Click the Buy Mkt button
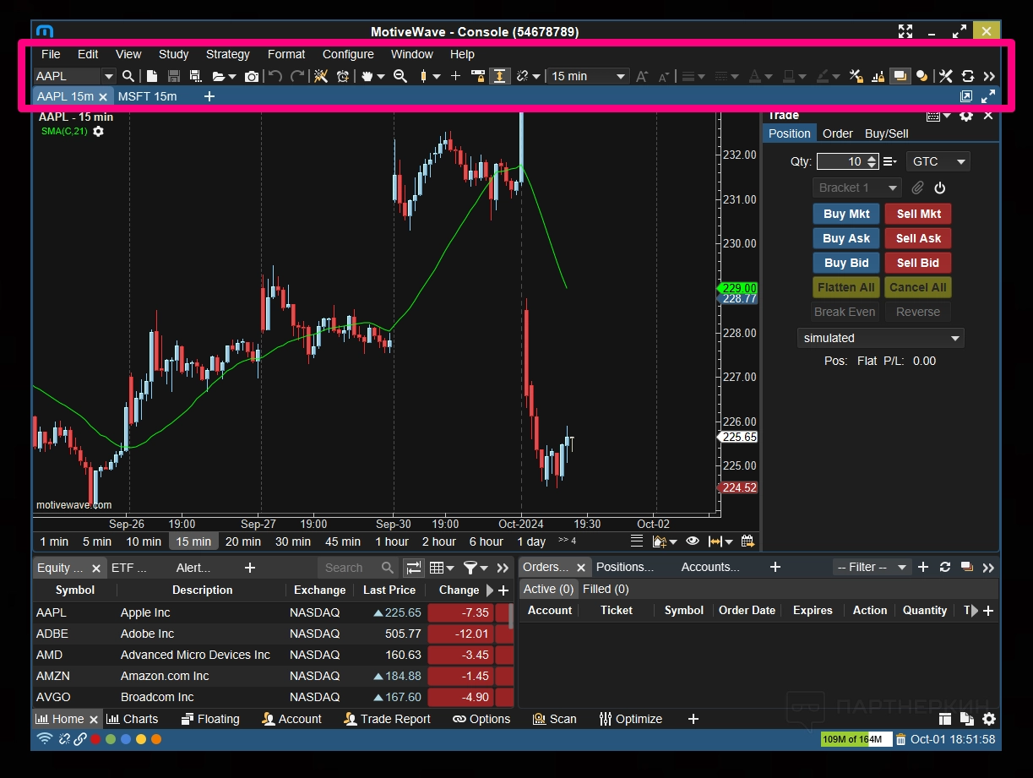The image size is (1033, 778). [846, 214]
